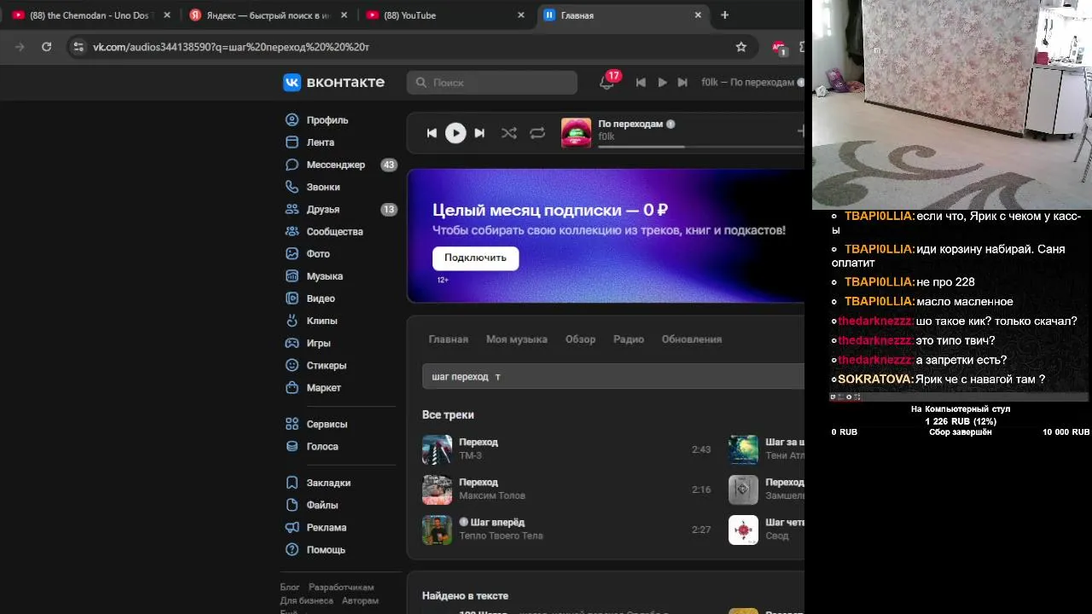Image resolution: width=1092 pixels, height=614 pixels.
Task: Toggle repeat in the audio player
Action: coord(537,133)
